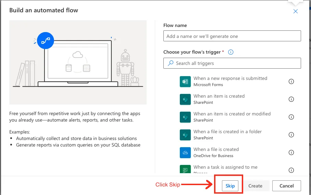The height and width of the screenshot is (195, 311).
Task: Open info icon beside Choose your flow's trigger
Action: [231, 52]
